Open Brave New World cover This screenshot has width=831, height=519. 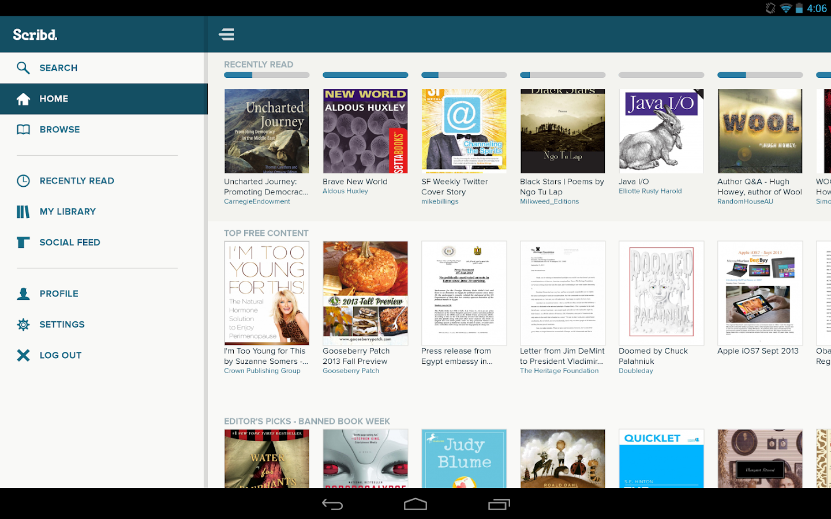pos(365,131)
